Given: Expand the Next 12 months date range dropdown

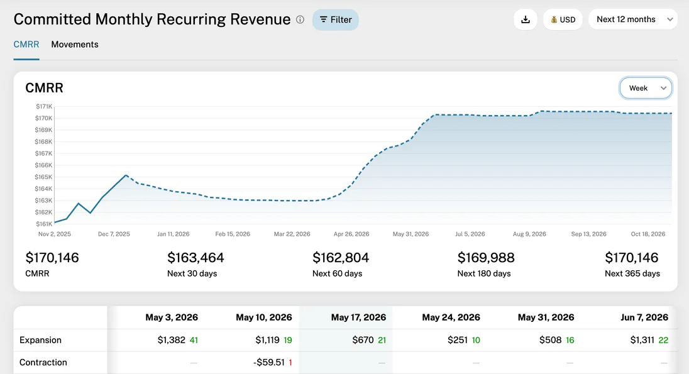Looking at the screenshot, I should point(633,19).
